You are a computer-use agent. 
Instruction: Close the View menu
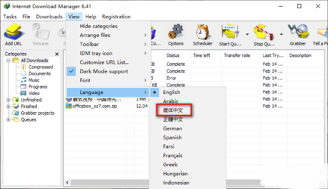[x=74, y=17]
